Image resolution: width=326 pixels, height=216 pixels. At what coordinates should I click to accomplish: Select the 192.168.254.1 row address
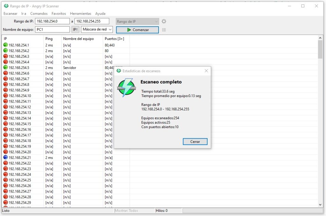[x=19, y=45]
